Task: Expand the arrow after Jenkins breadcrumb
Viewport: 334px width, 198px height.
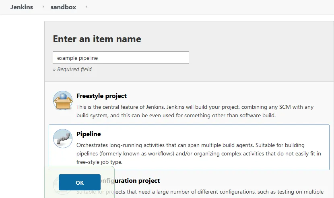Action: (x=43, y=7)
